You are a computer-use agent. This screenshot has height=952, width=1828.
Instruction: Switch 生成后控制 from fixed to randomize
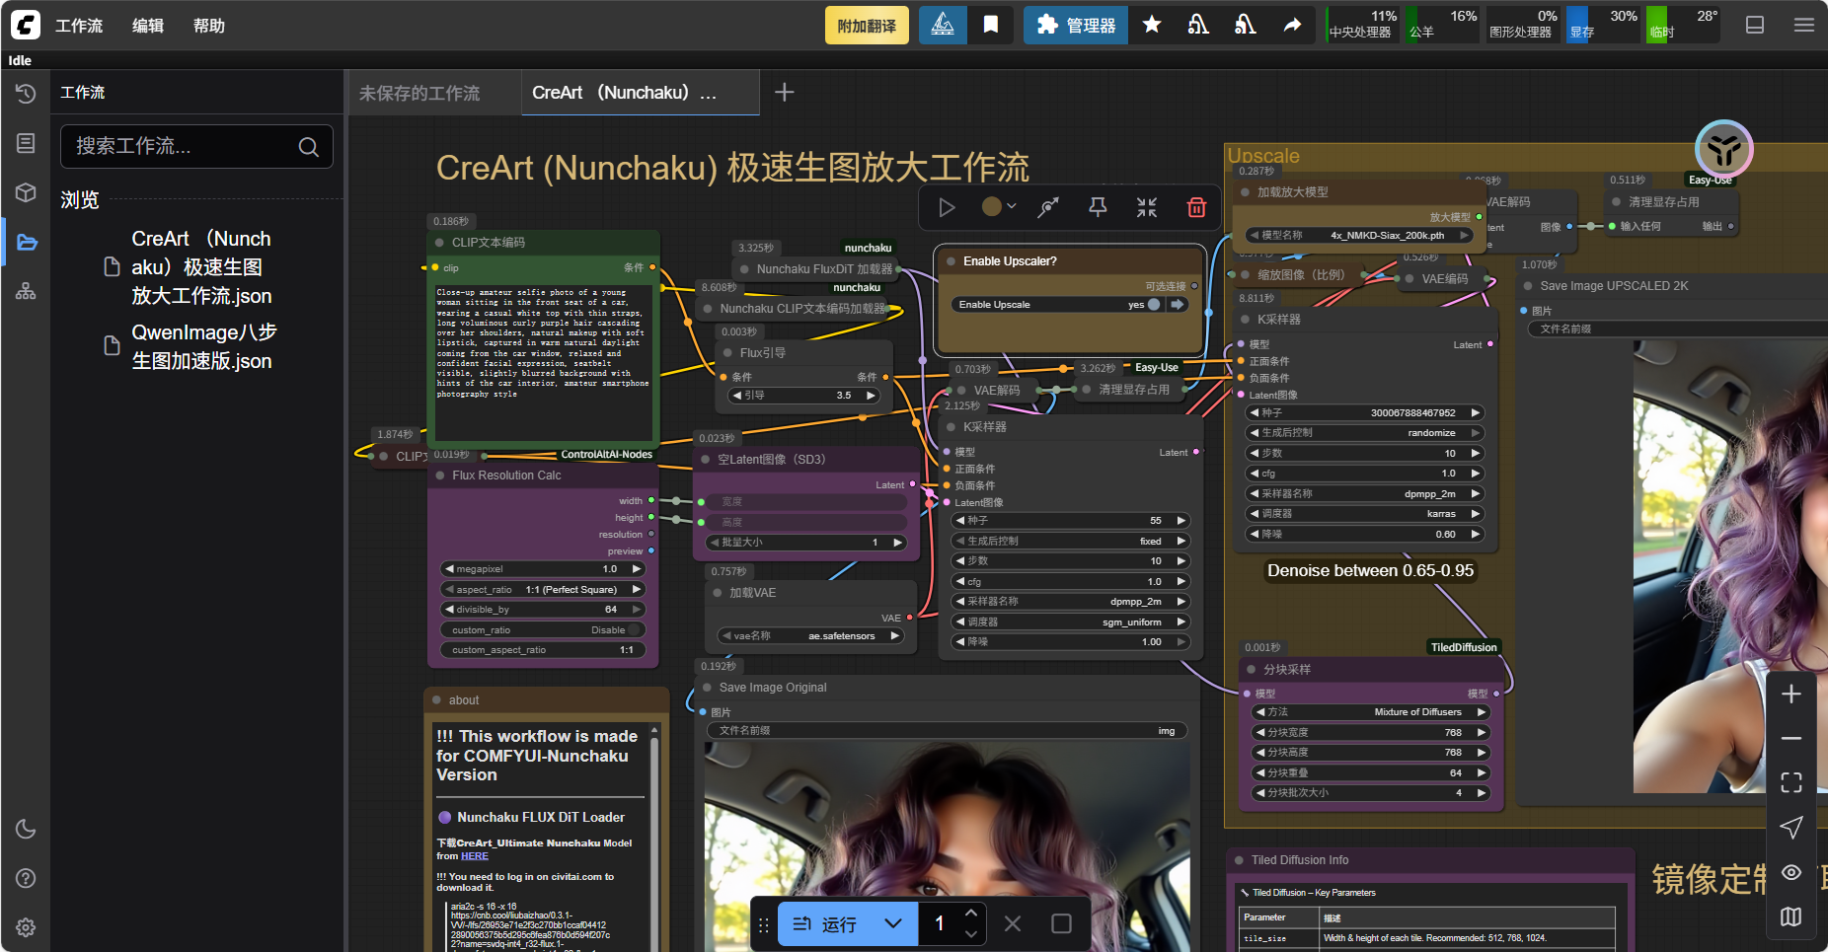[1070, 541]
